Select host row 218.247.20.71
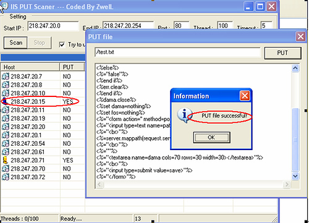Viewport: 309px width, 223px height. [x=43, y=160]
